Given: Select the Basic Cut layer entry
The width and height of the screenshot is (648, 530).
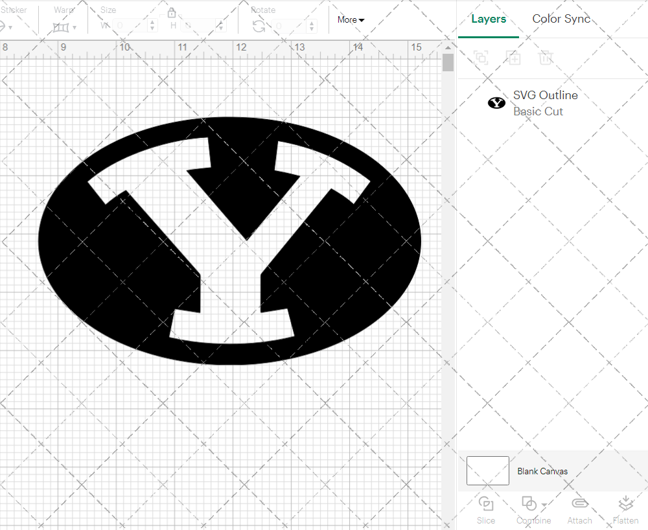Looking at the screenshot, I should coord(538,111).
